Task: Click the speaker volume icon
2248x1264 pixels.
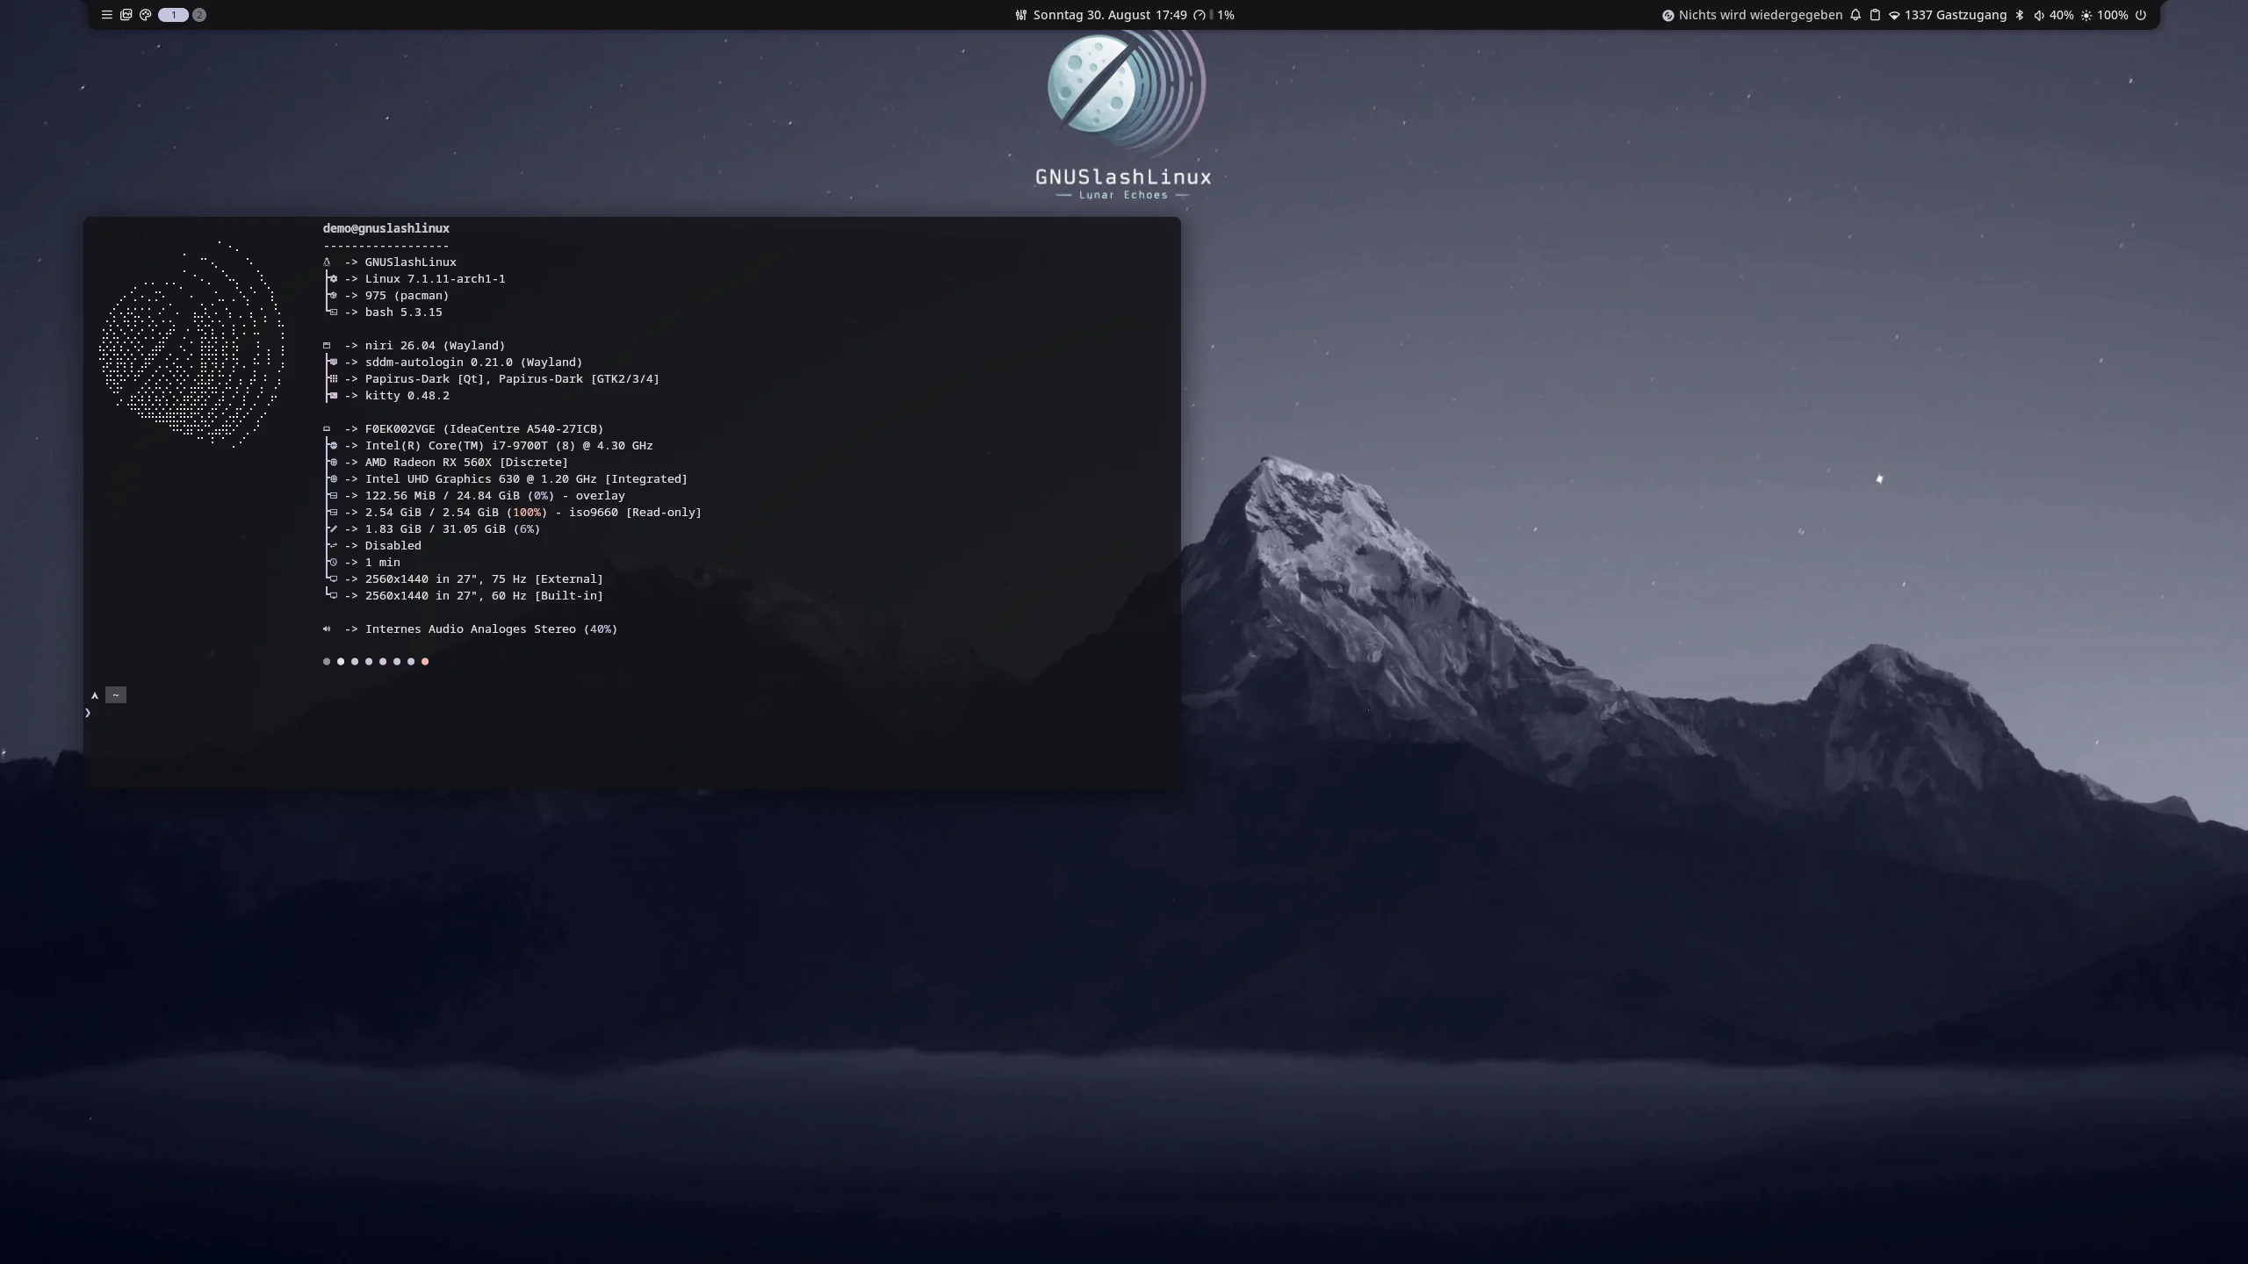Action: point(2039,15)
